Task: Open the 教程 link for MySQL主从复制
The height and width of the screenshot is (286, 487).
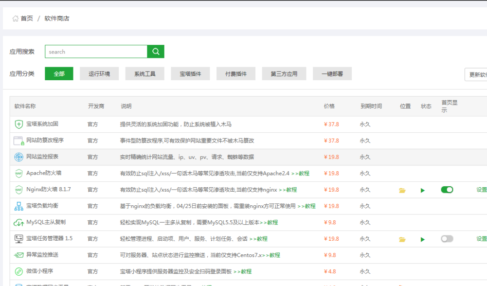Action: pos(269,223)
